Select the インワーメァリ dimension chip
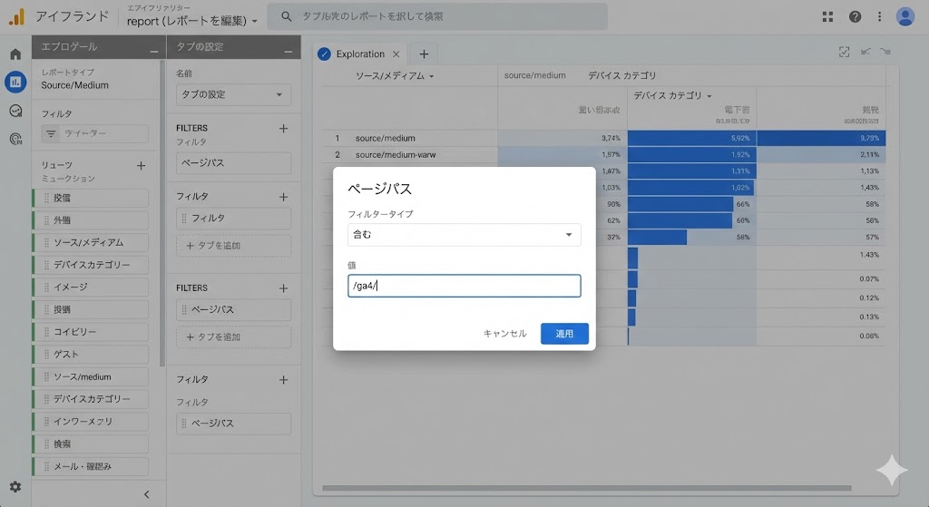Screen dimensions: 929x507 coord(91,421)
